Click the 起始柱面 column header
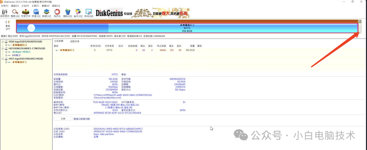Image resolution: width=367 pixels, height=150 pixels. coord(133,46)
